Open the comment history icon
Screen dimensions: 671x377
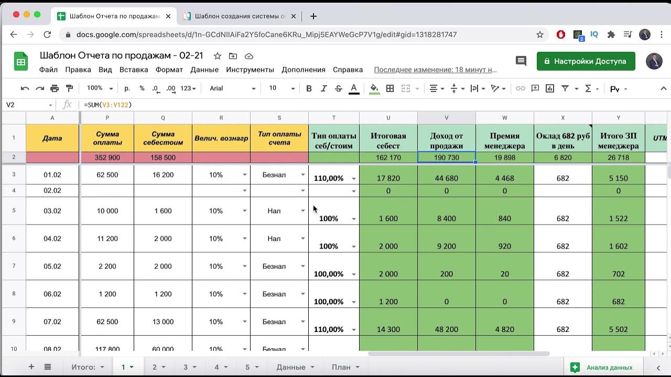[x=521, y=61]
